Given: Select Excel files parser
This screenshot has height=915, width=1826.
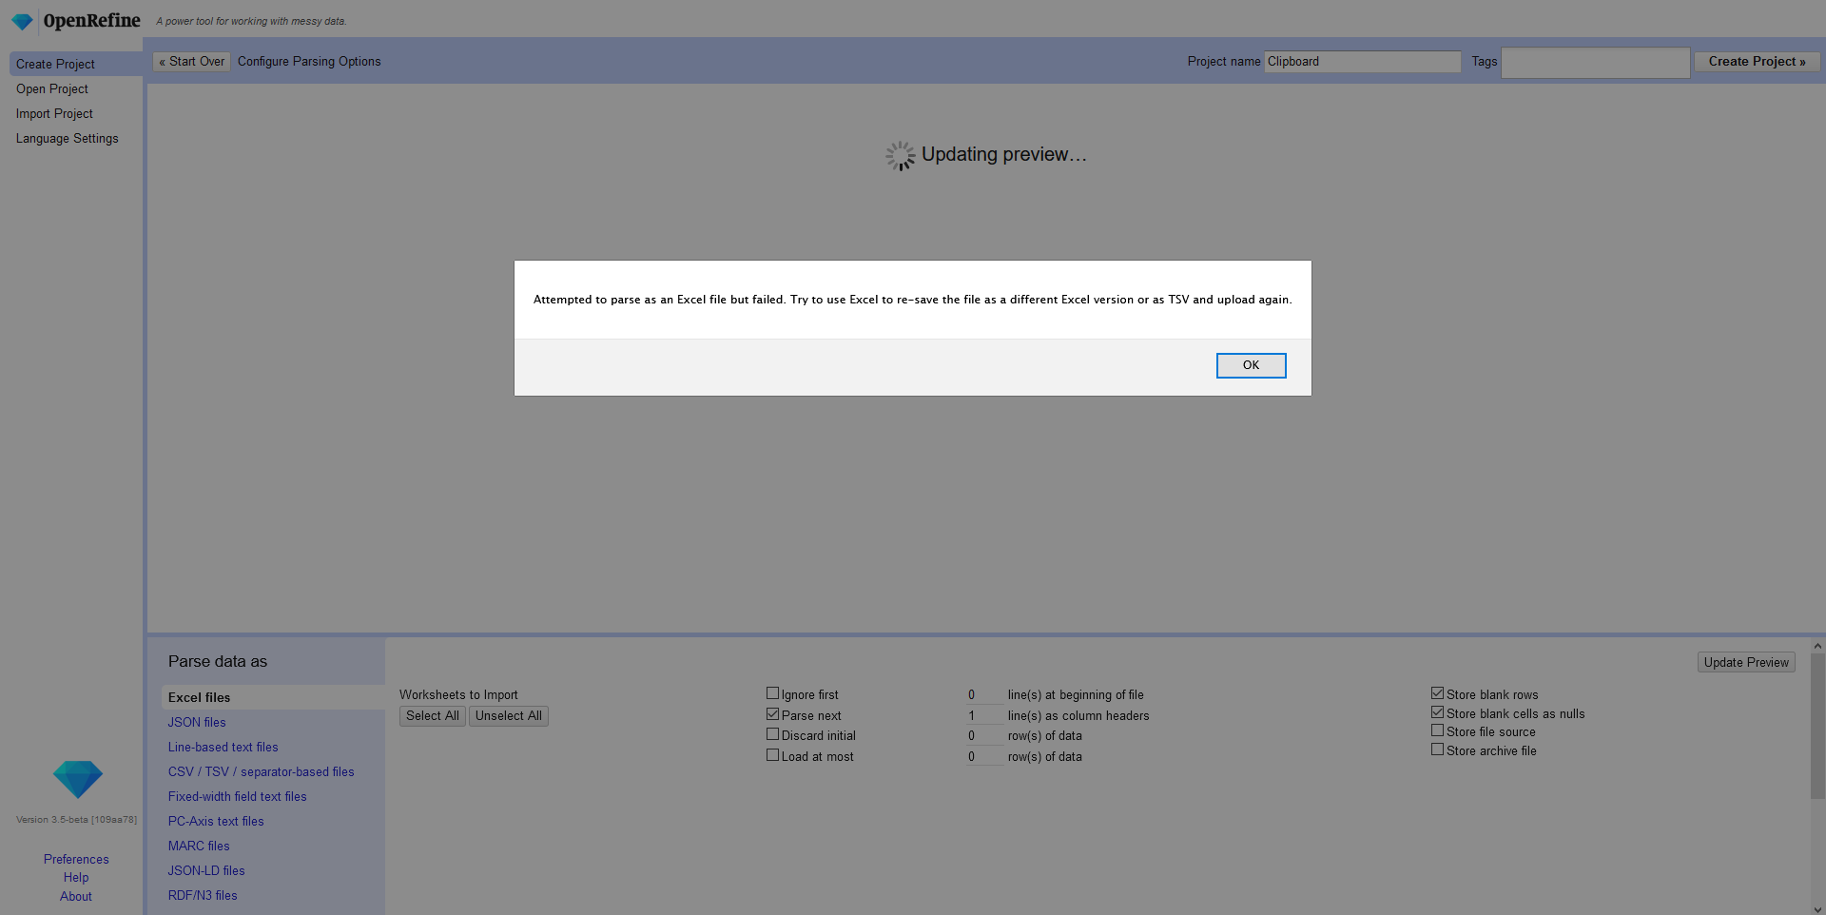Looking at the screenshot, I should pos(273,697).
